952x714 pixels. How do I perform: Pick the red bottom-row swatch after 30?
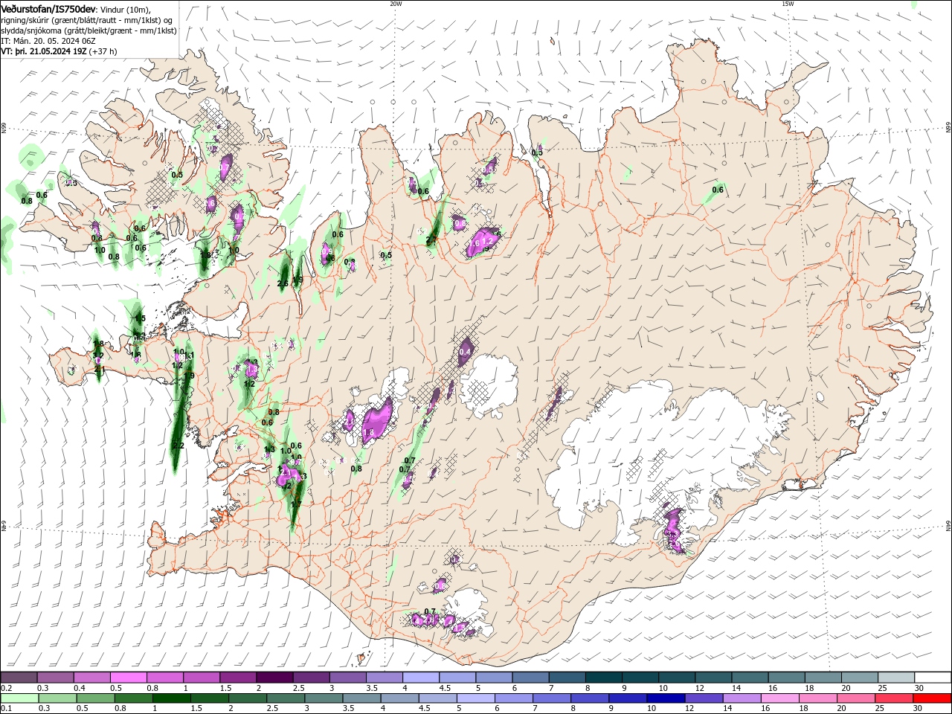click(x=933, y=698)
